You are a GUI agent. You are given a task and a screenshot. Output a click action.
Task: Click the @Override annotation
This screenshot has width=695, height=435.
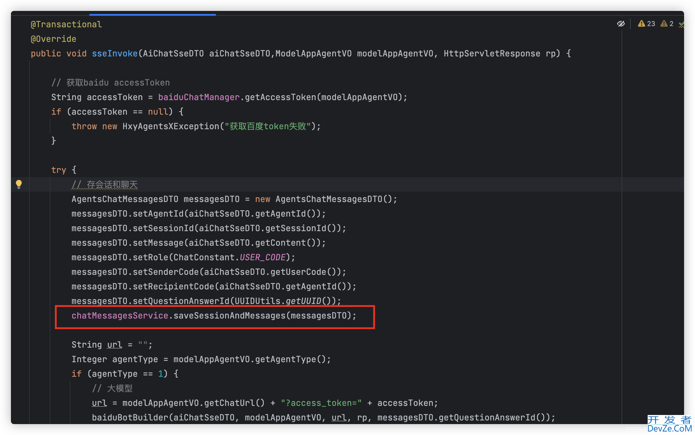[x=53, y=39]
